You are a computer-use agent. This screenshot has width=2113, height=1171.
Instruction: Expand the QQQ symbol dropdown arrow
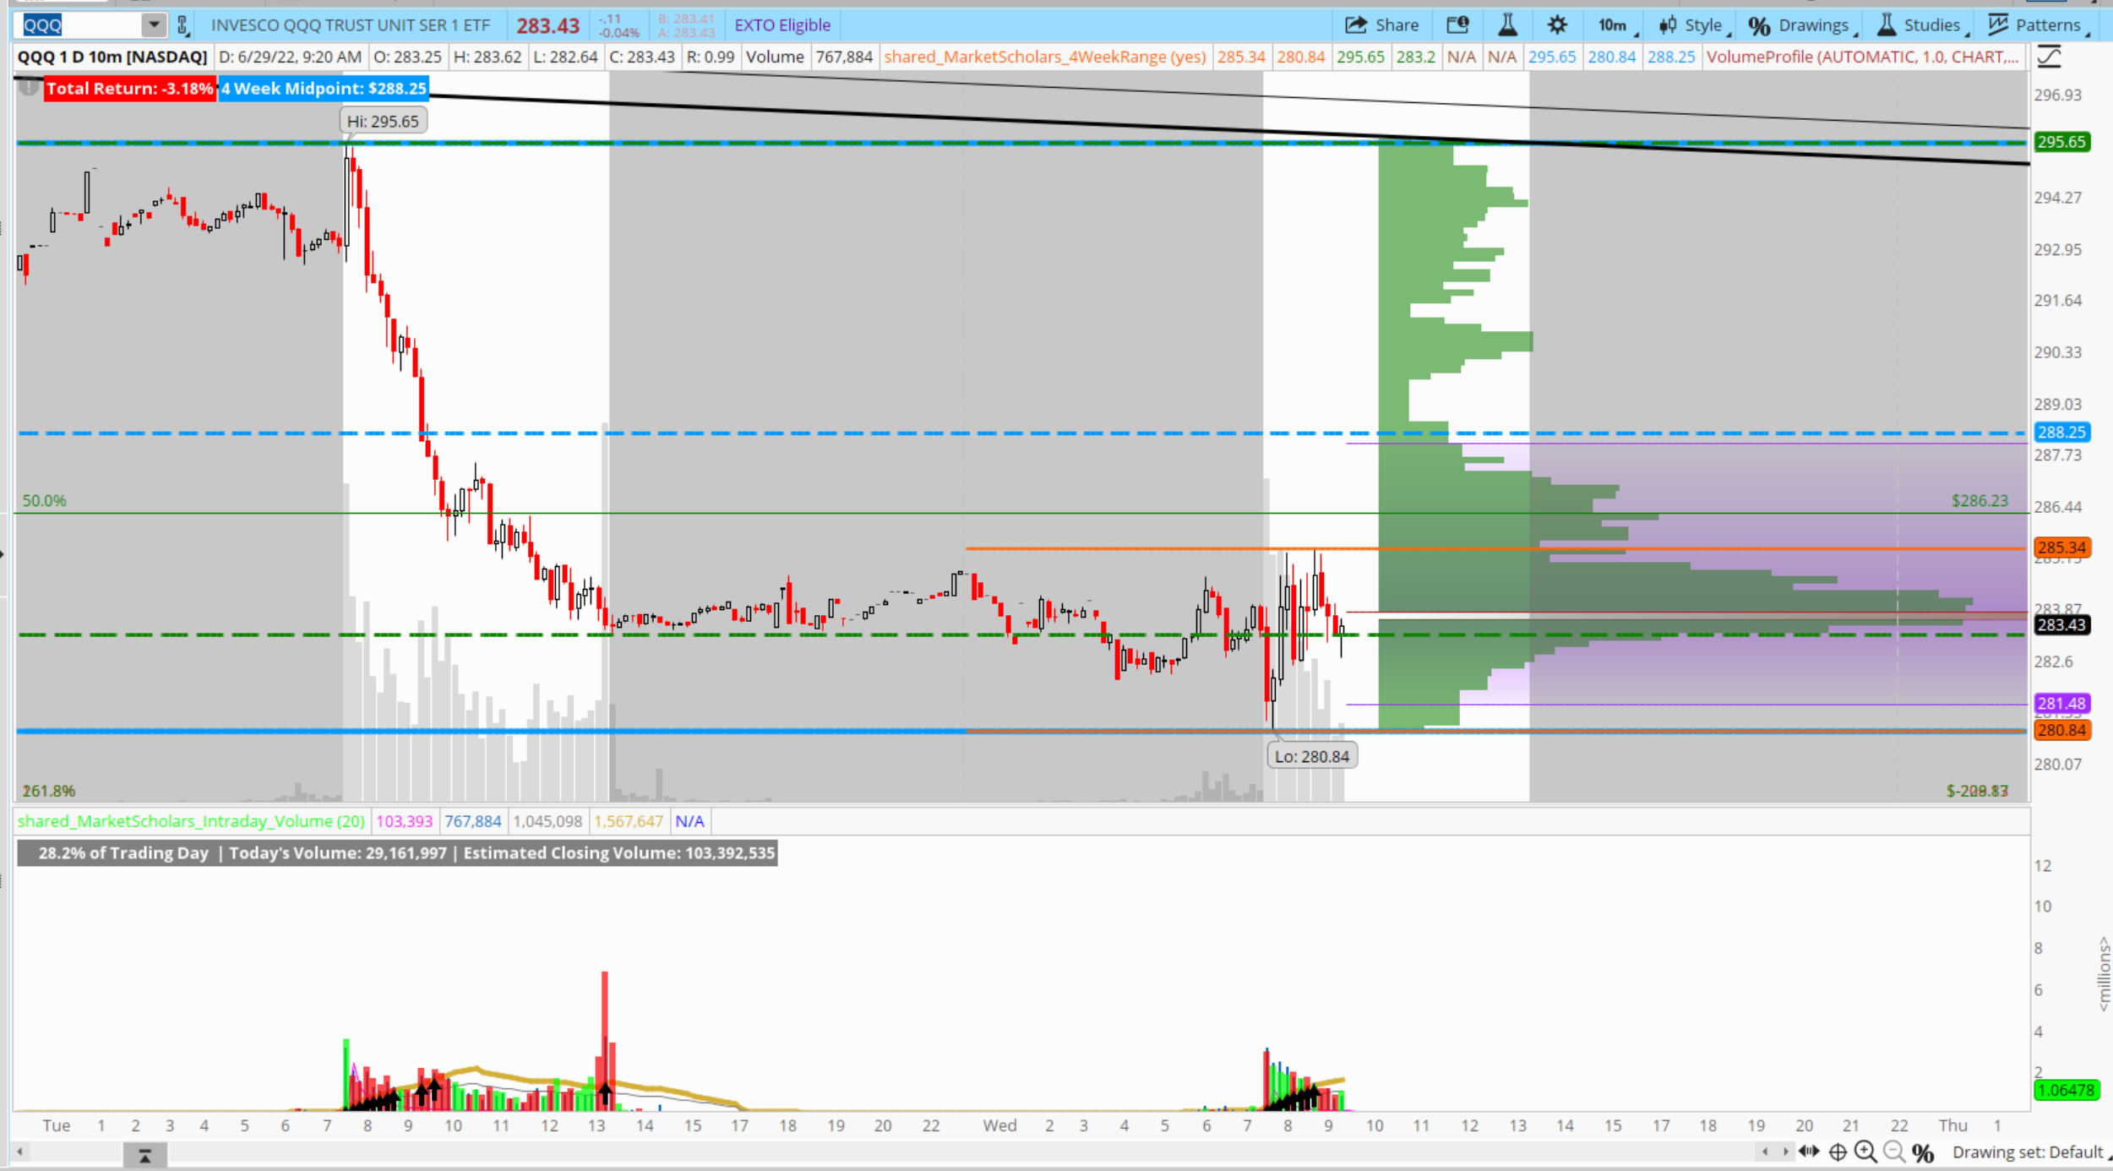[154, 25]
